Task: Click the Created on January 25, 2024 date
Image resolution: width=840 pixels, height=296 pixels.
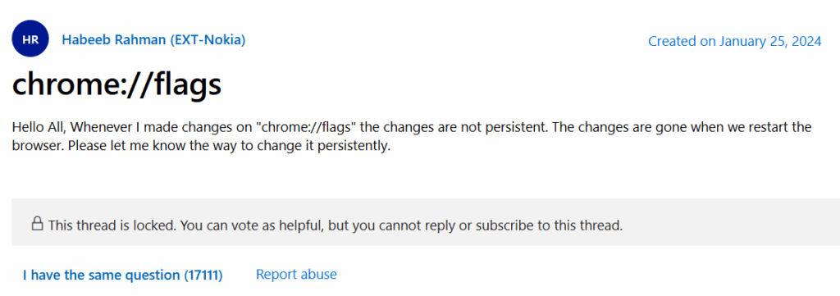Action: 734,41
